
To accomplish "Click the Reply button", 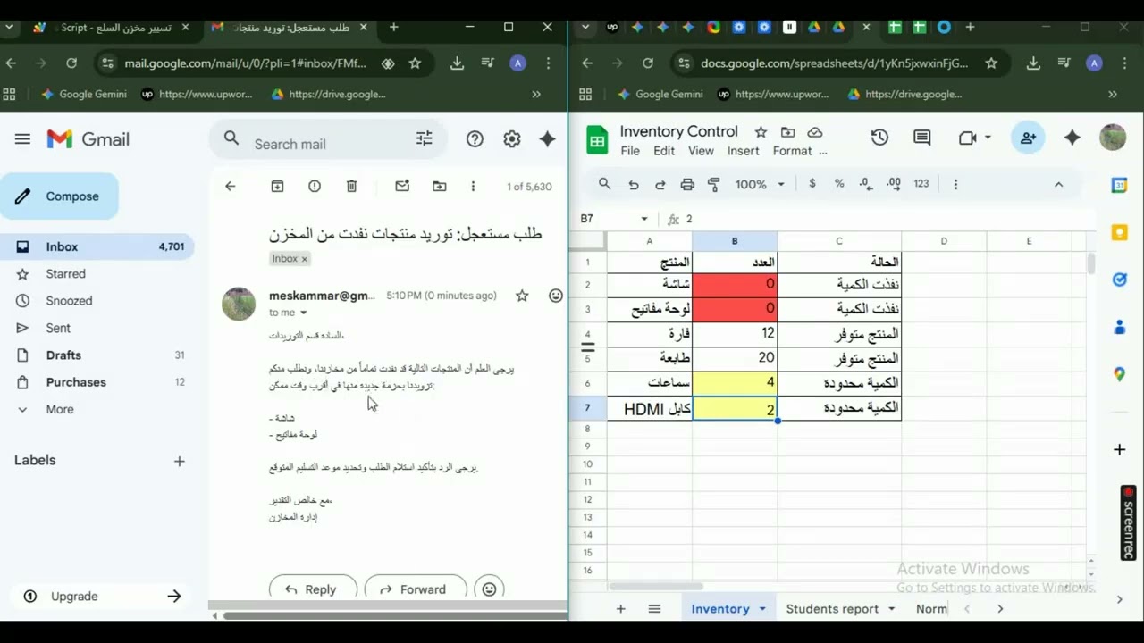I will click(x=313, y=589).
